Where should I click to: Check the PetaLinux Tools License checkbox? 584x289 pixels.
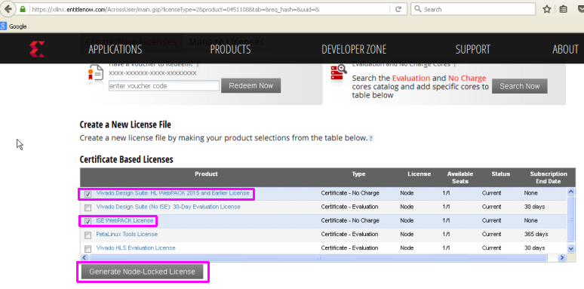(88, 235)
